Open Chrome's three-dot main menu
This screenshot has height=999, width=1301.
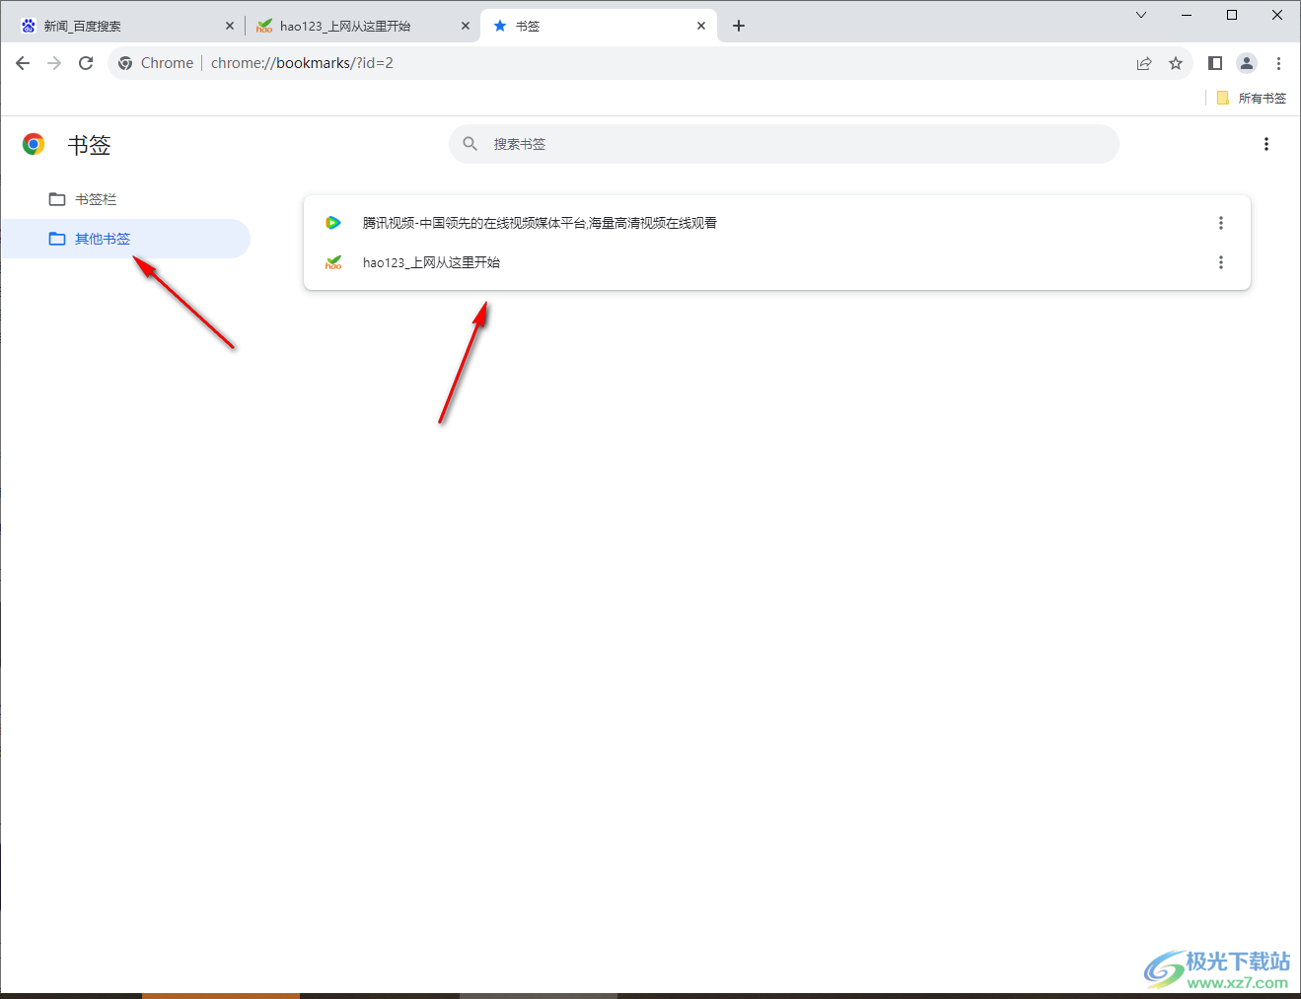[x=1278, y=63]
